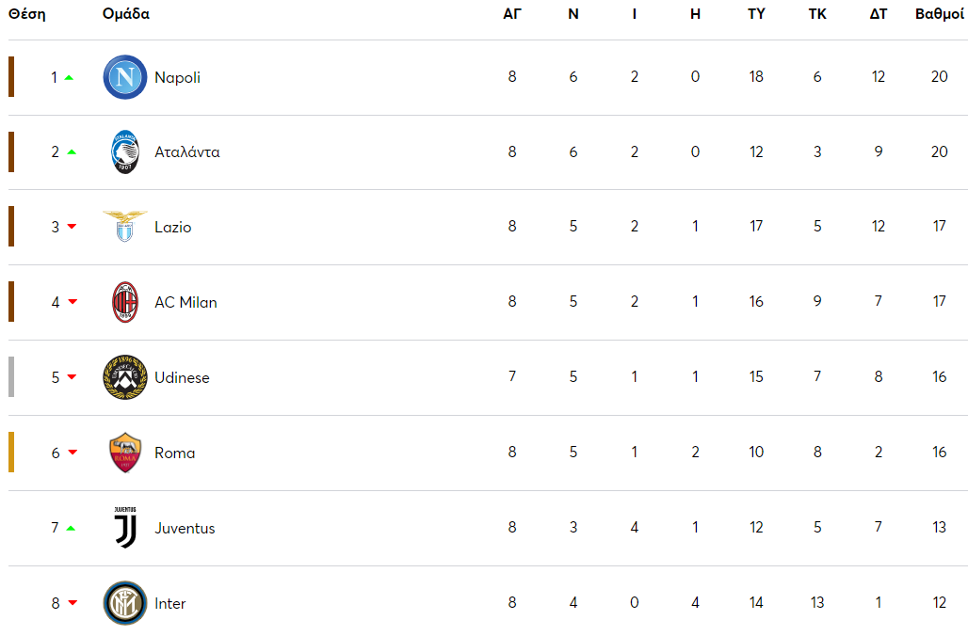968x636 pixels.
Task: Click the Roma wolf crest
Action: click(x=125, y=453)
